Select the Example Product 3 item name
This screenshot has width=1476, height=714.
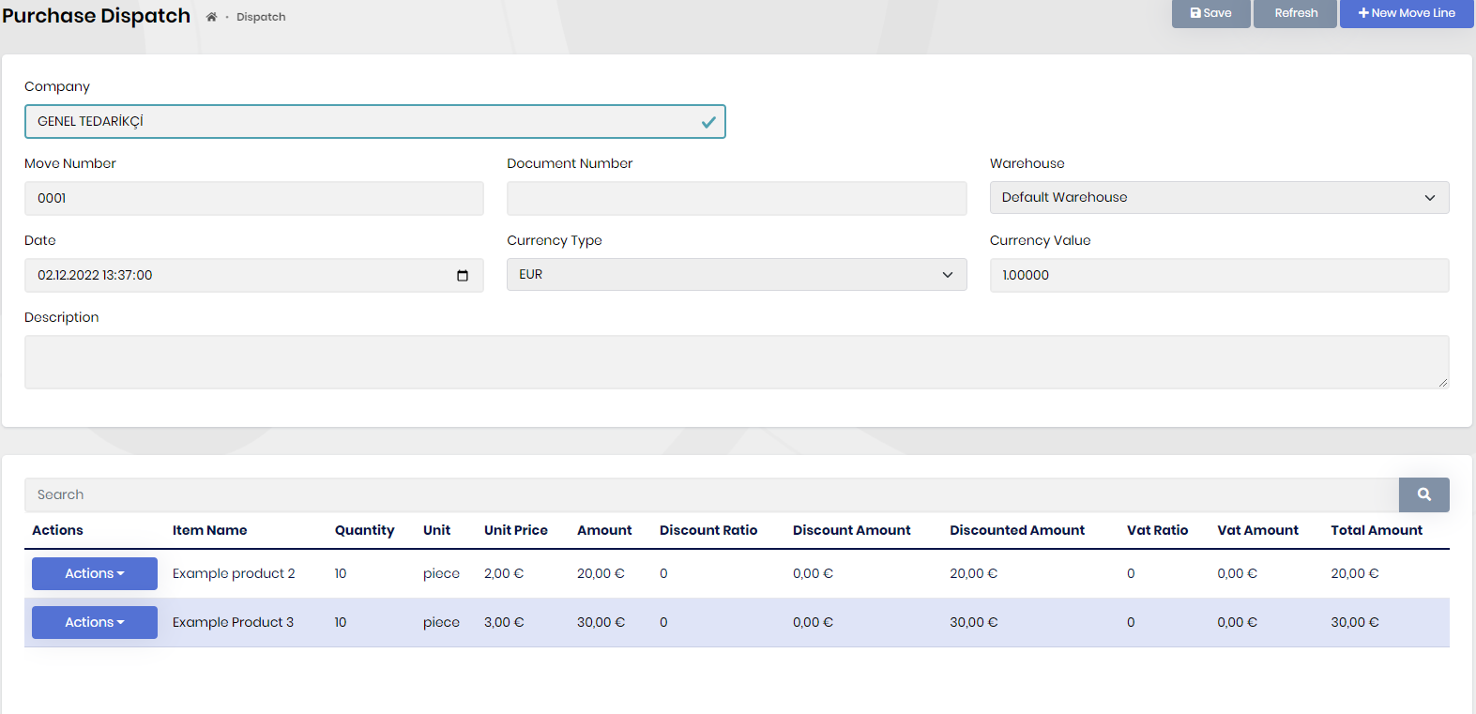[233, 622]
